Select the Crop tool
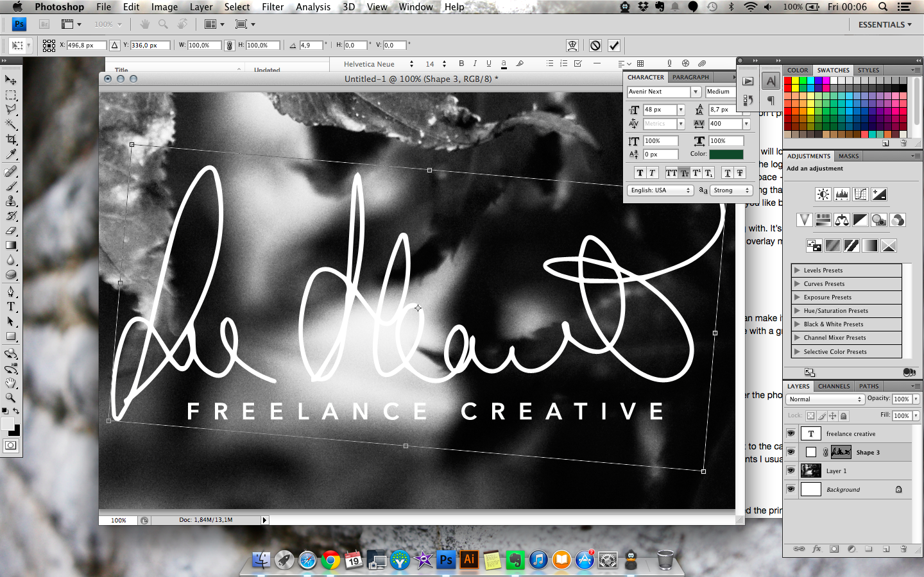Screen dimensions: 924x577 (11, 139)
